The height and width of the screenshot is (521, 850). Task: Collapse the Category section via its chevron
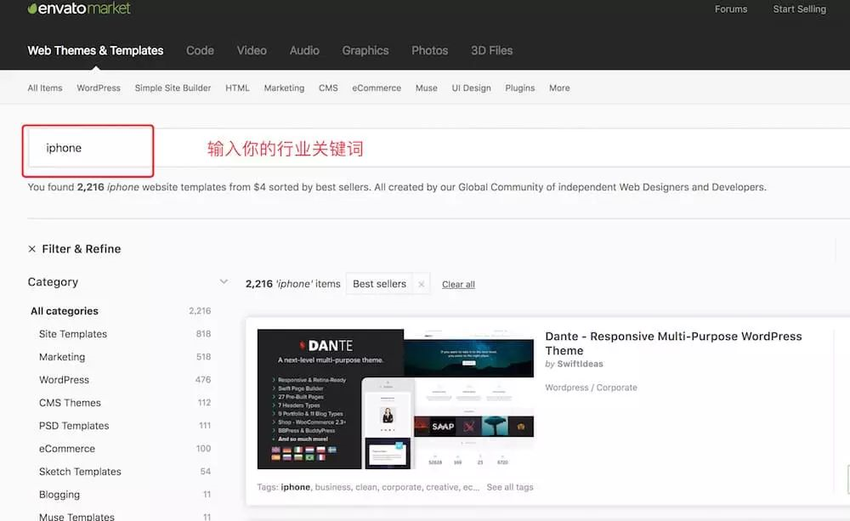[224, 280]
